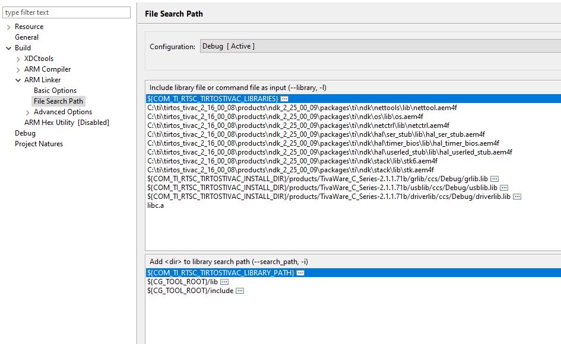Select the driverlib.lib library entry
This screenshot has width=561, height=344.
point(329,197)
